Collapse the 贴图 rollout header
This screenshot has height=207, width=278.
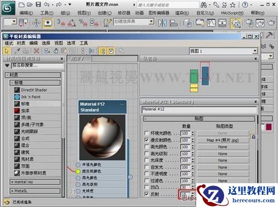pos(199,119)
